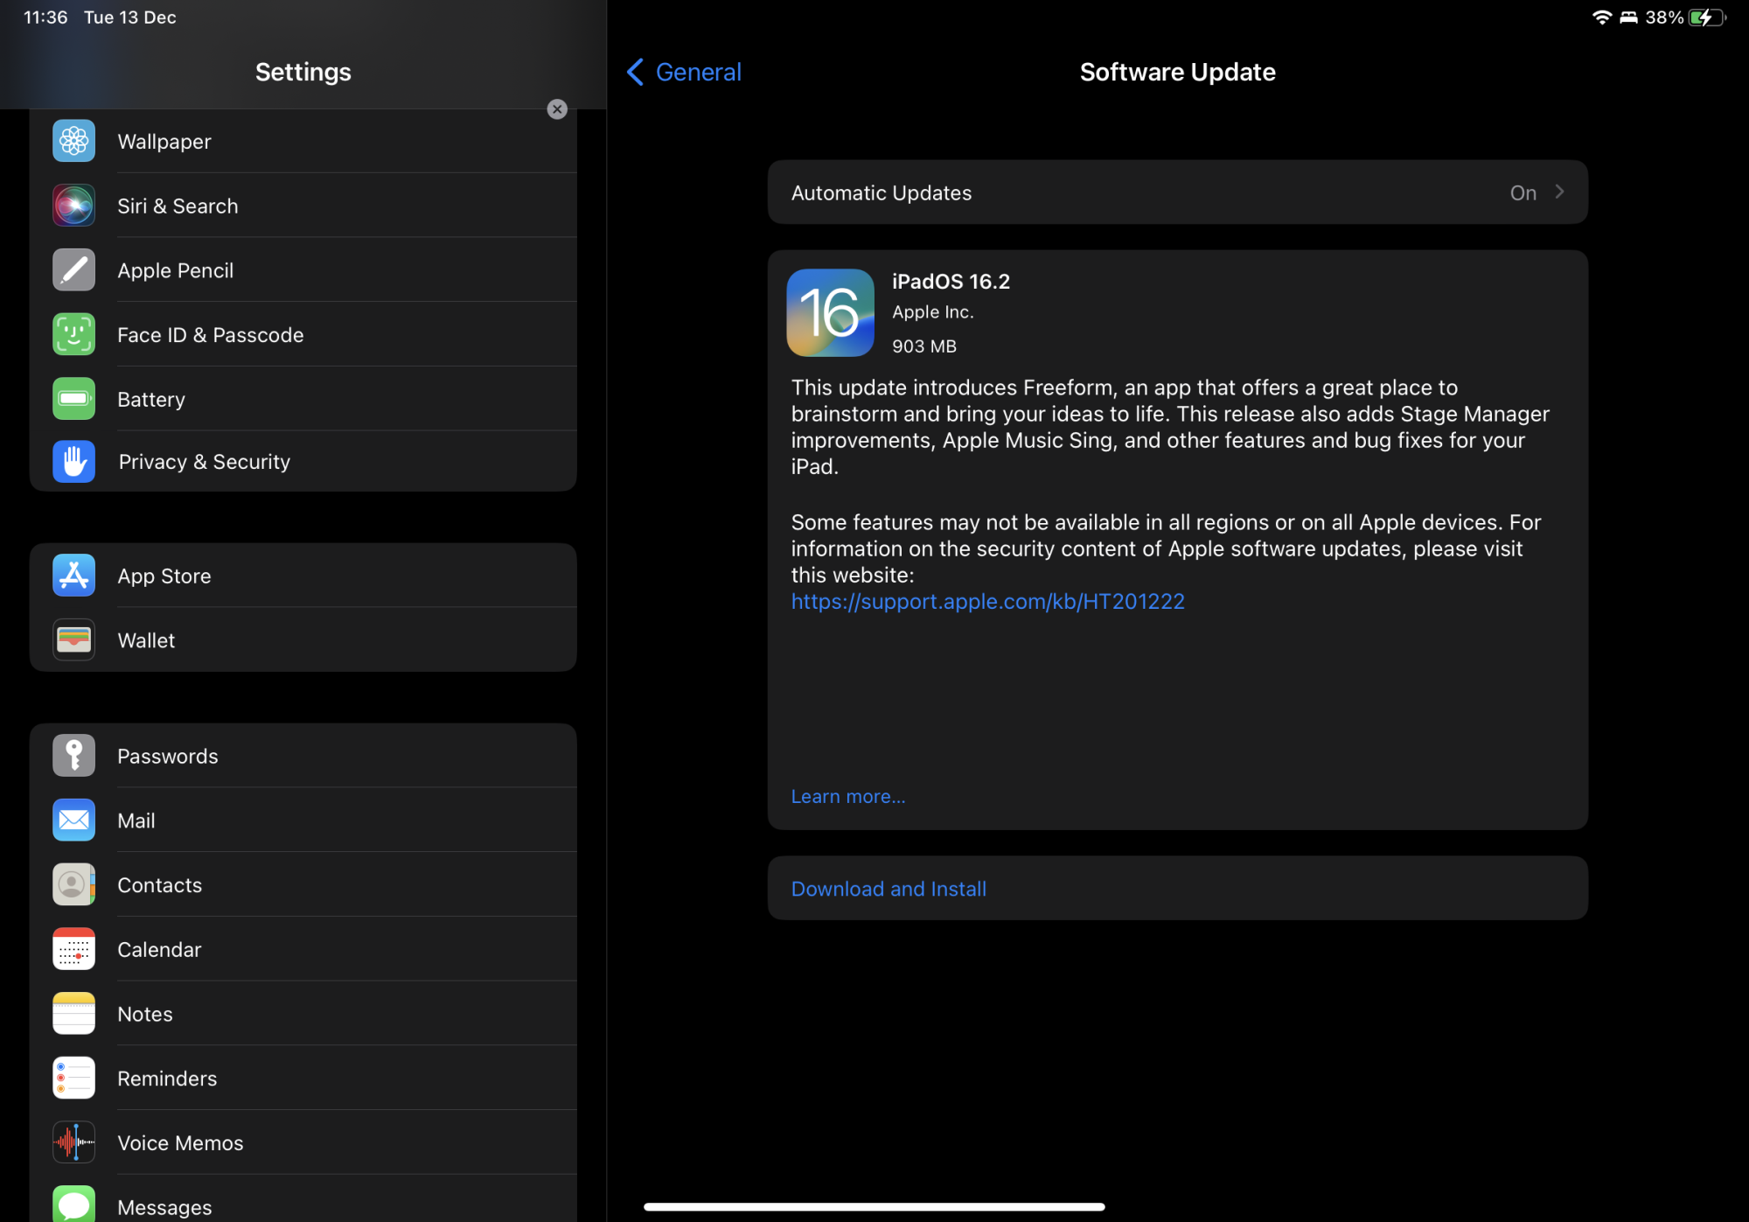
Task: Tap the Privacy & Security hand icon
Action: pos(73,462)
